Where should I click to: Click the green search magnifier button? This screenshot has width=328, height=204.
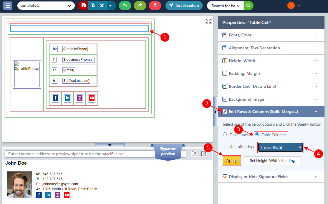click(249, 6)
